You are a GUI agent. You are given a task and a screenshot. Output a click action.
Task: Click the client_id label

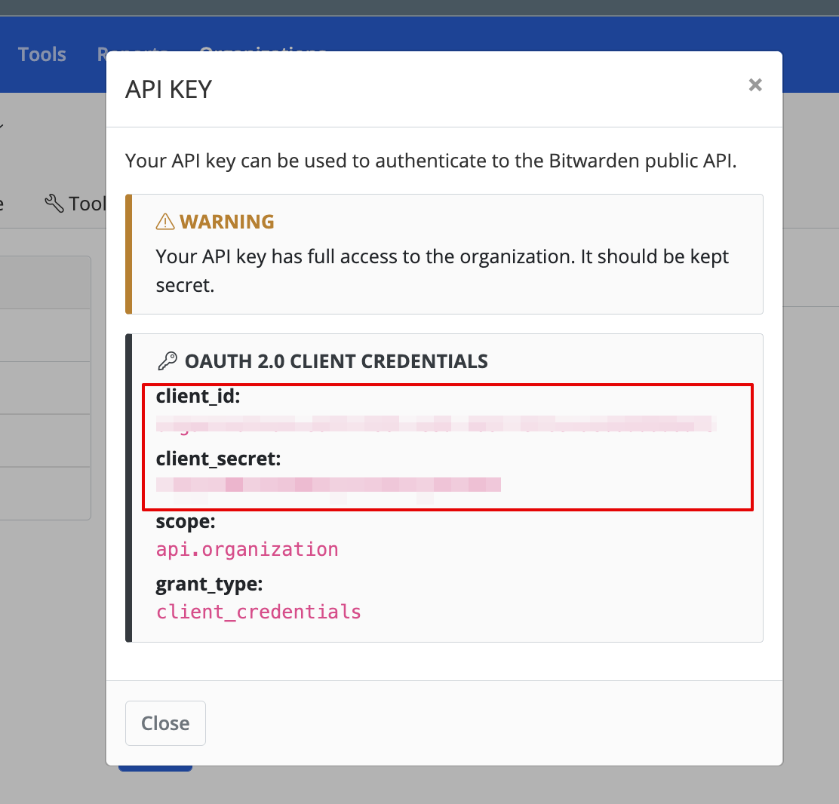[198, 396]
